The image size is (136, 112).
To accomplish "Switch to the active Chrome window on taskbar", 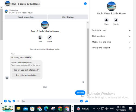I will 67,108.
